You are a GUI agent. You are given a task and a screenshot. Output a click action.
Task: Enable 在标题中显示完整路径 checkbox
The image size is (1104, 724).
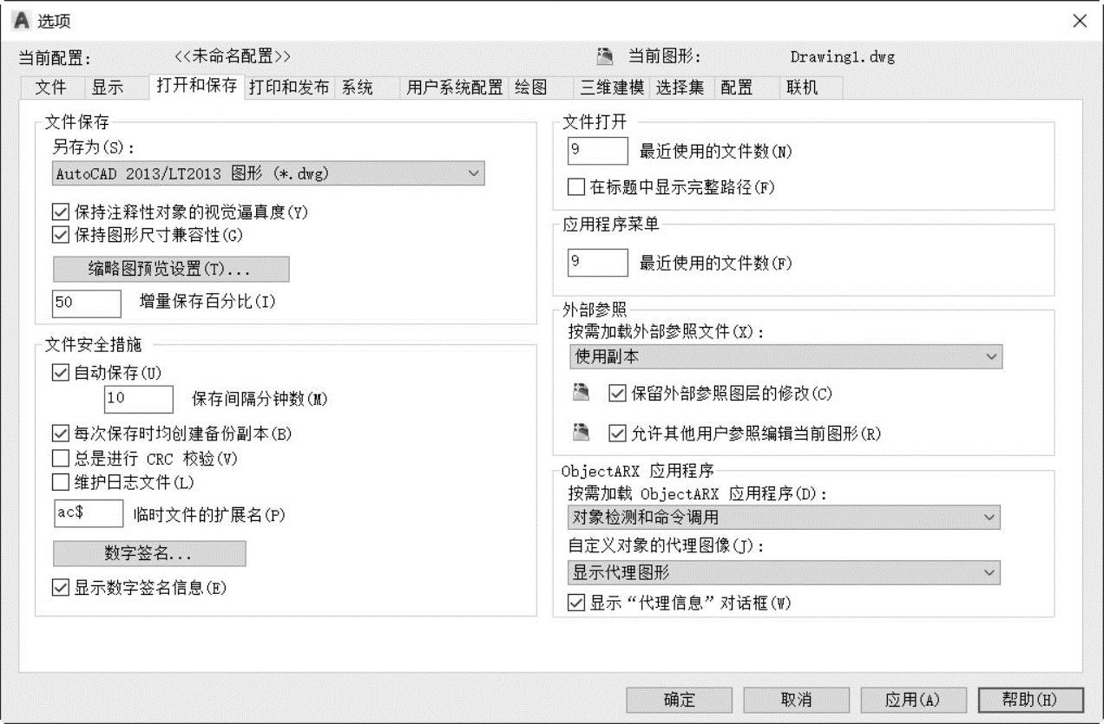(575, 186)
